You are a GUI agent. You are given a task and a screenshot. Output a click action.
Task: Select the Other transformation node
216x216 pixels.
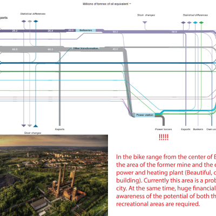pyautogui.click(x=86, y=49)
